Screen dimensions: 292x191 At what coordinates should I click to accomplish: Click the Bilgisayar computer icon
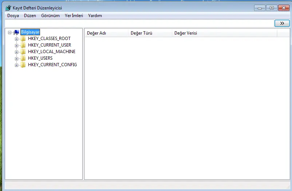pos(16,32)
